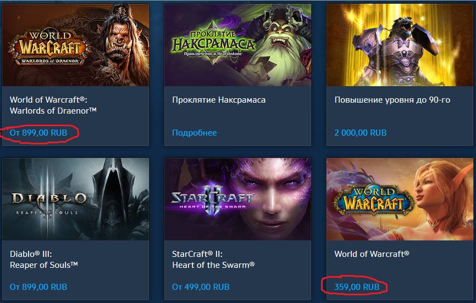Open the Warlords of Draenor banner image
Viewport: 476px width, 303px height.
(76, 45)
